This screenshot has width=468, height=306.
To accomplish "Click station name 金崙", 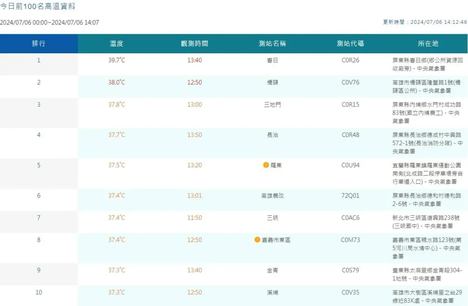I will click(x=273, y=270).
